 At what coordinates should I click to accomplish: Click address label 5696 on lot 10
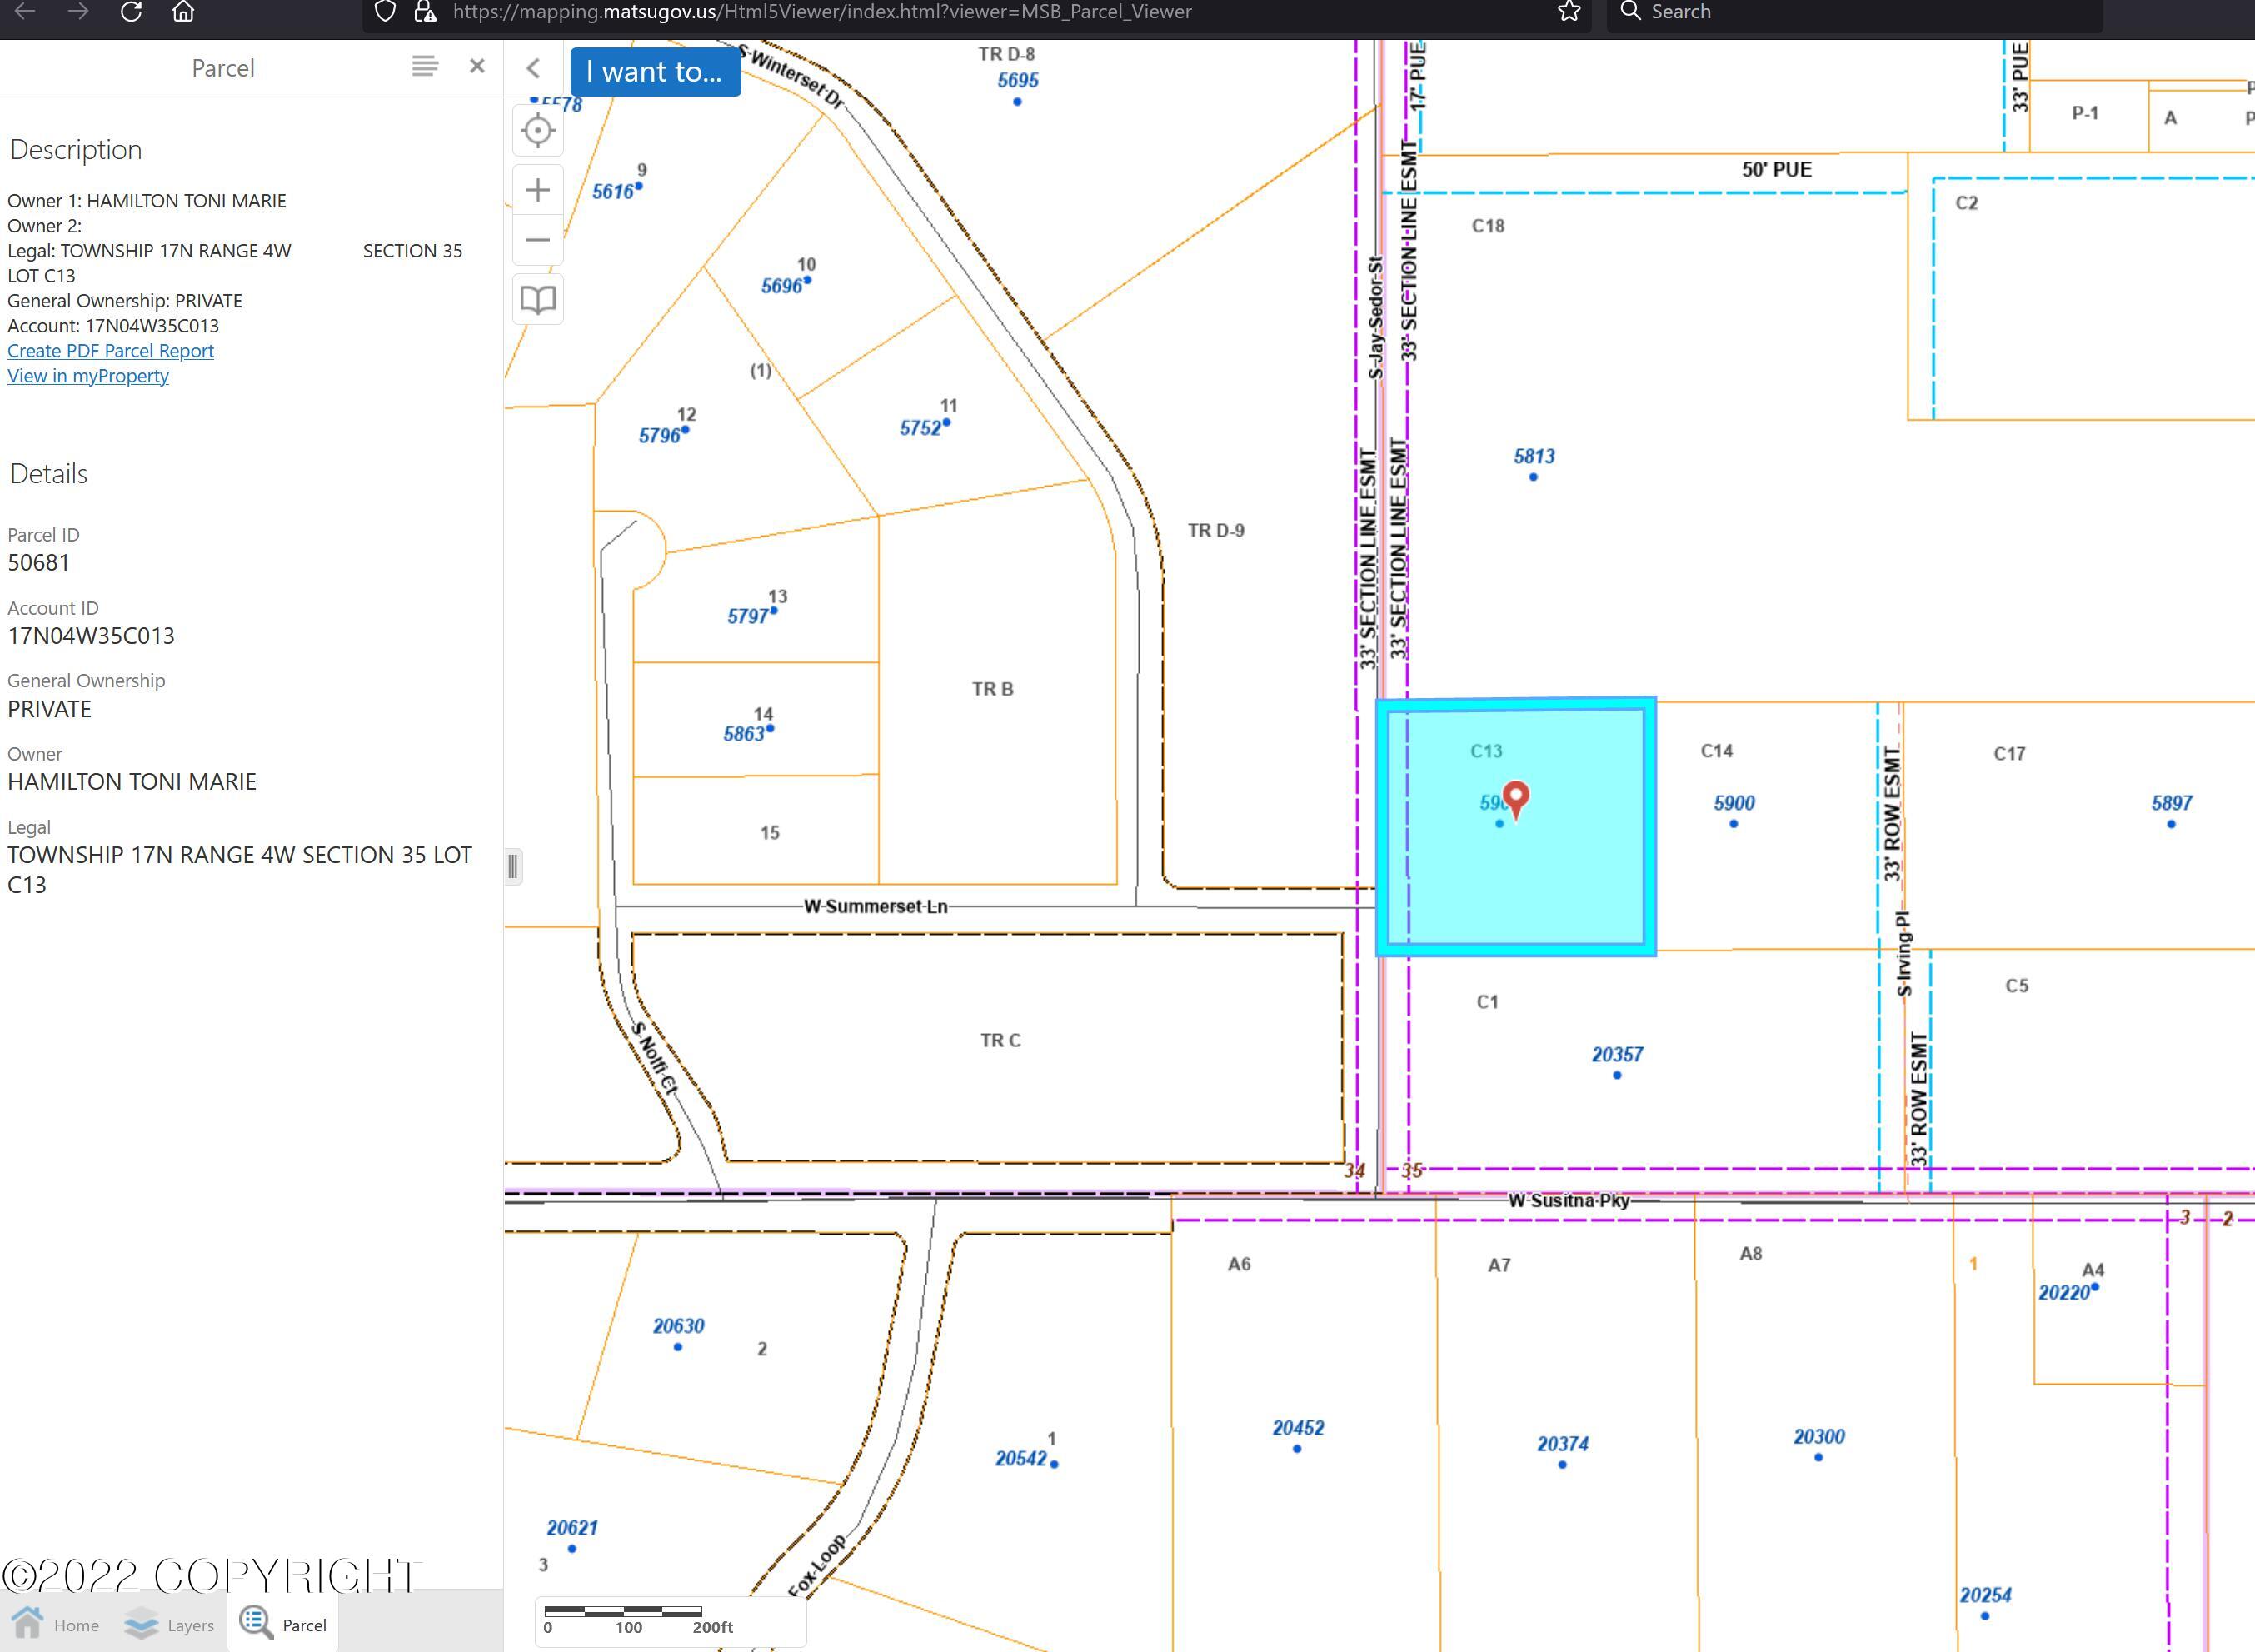(x=781, y=286)
